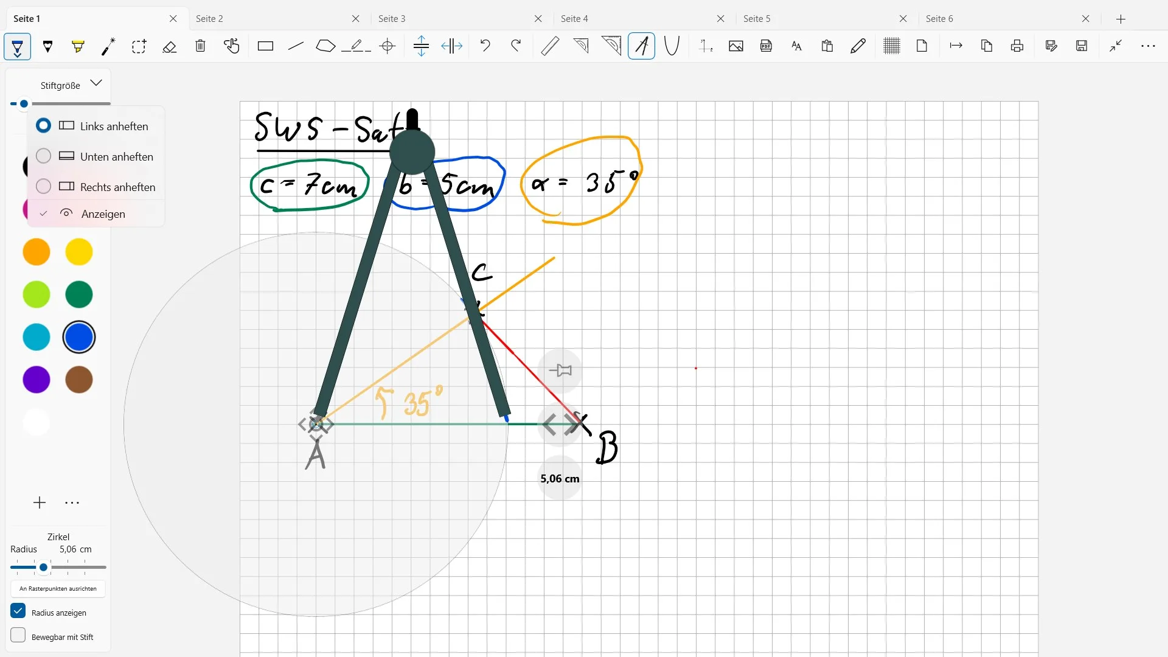This screenshot has height=657, width=1168.
Task: Click the vertical mirror tool
Action: click(x=421, y=46)
